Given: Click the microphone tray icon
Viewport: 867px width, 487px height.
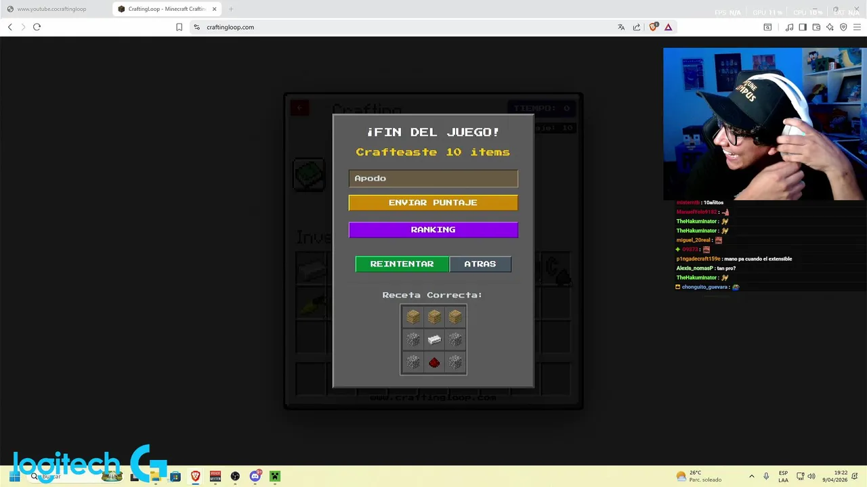Looking at the screenshot, I should pyautogui.click(x=766, y=476).
